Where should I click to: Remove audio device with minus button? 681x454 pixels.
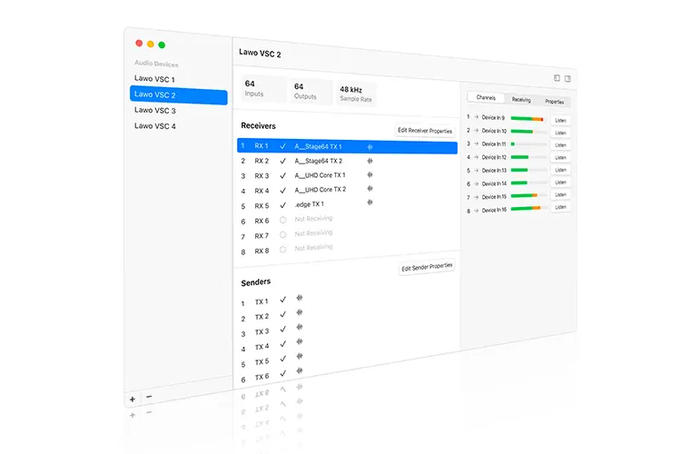pyautogui.click(x=149, y=396)
